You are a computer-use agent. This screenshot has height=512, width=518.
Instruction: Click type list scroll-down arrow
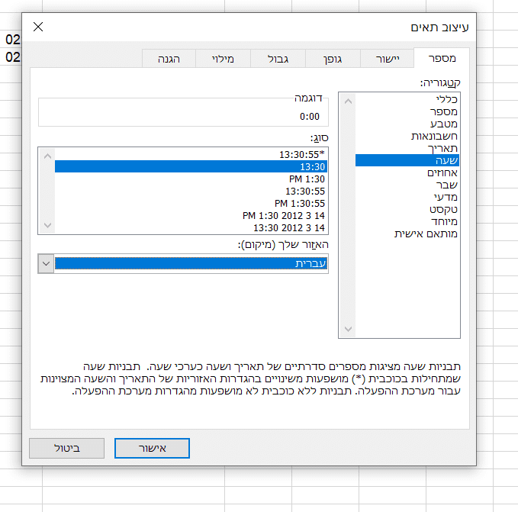pos(47,225)
